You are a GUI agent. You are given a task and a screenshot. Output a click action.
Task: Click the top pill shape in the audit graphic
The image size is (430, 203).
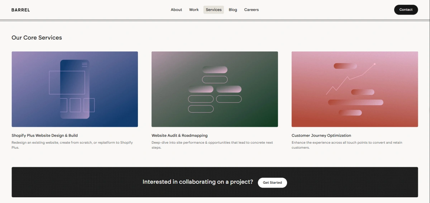coord(215,70)
